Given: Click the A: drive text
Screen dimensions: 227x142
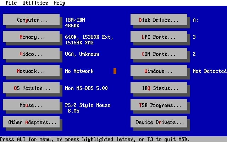Looking at the screenshot, I should click(x=195, y=20).
